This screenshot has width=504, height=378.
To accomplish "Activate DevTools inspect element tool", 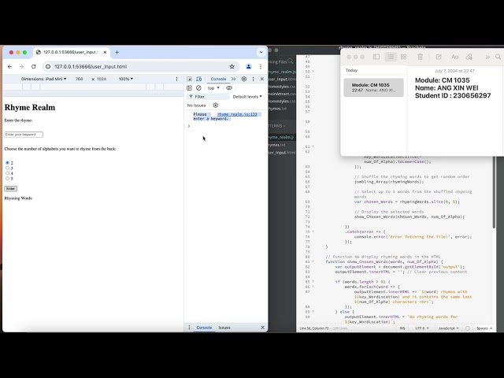I will pos(189,79).
